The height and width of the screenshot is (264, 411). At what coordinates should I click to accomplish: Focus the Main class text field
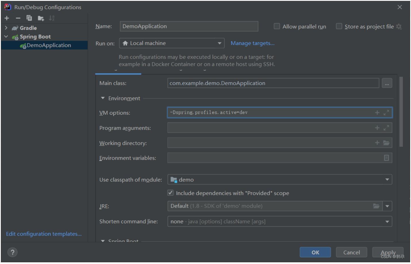[273, 83]
